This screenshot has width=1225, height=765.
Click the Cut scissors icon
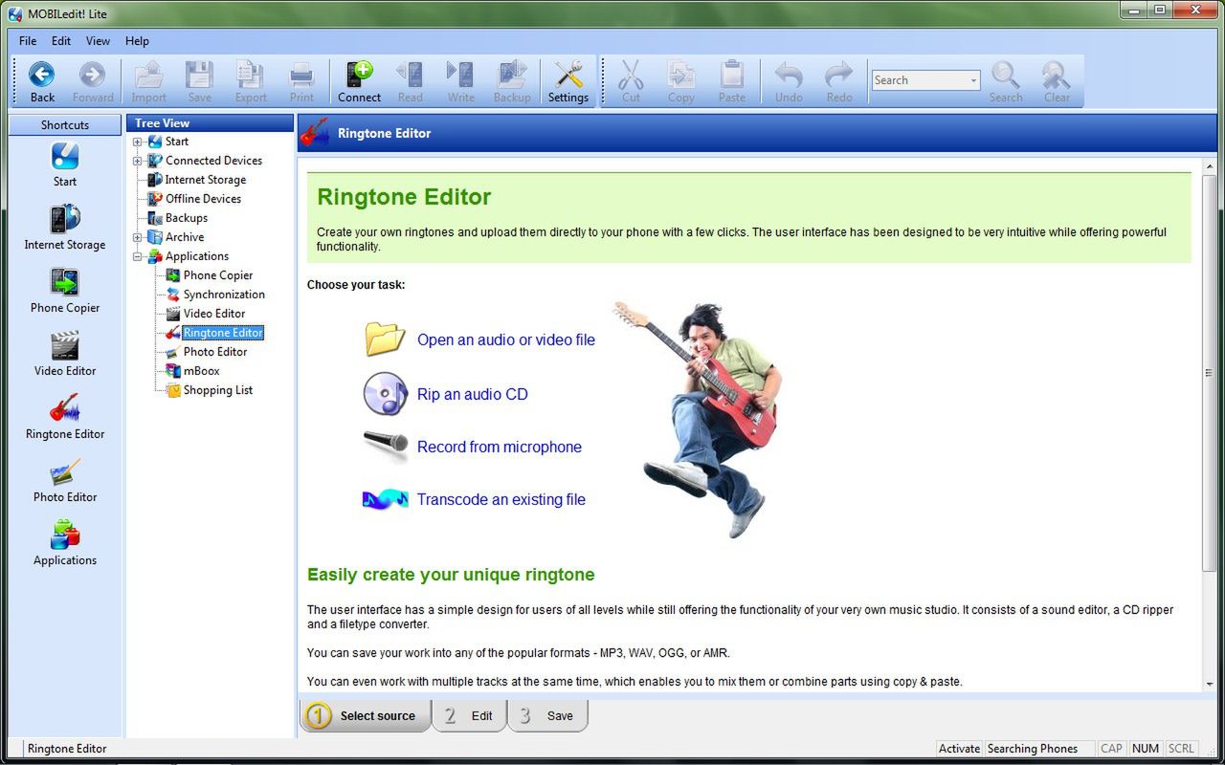point(631,81)
